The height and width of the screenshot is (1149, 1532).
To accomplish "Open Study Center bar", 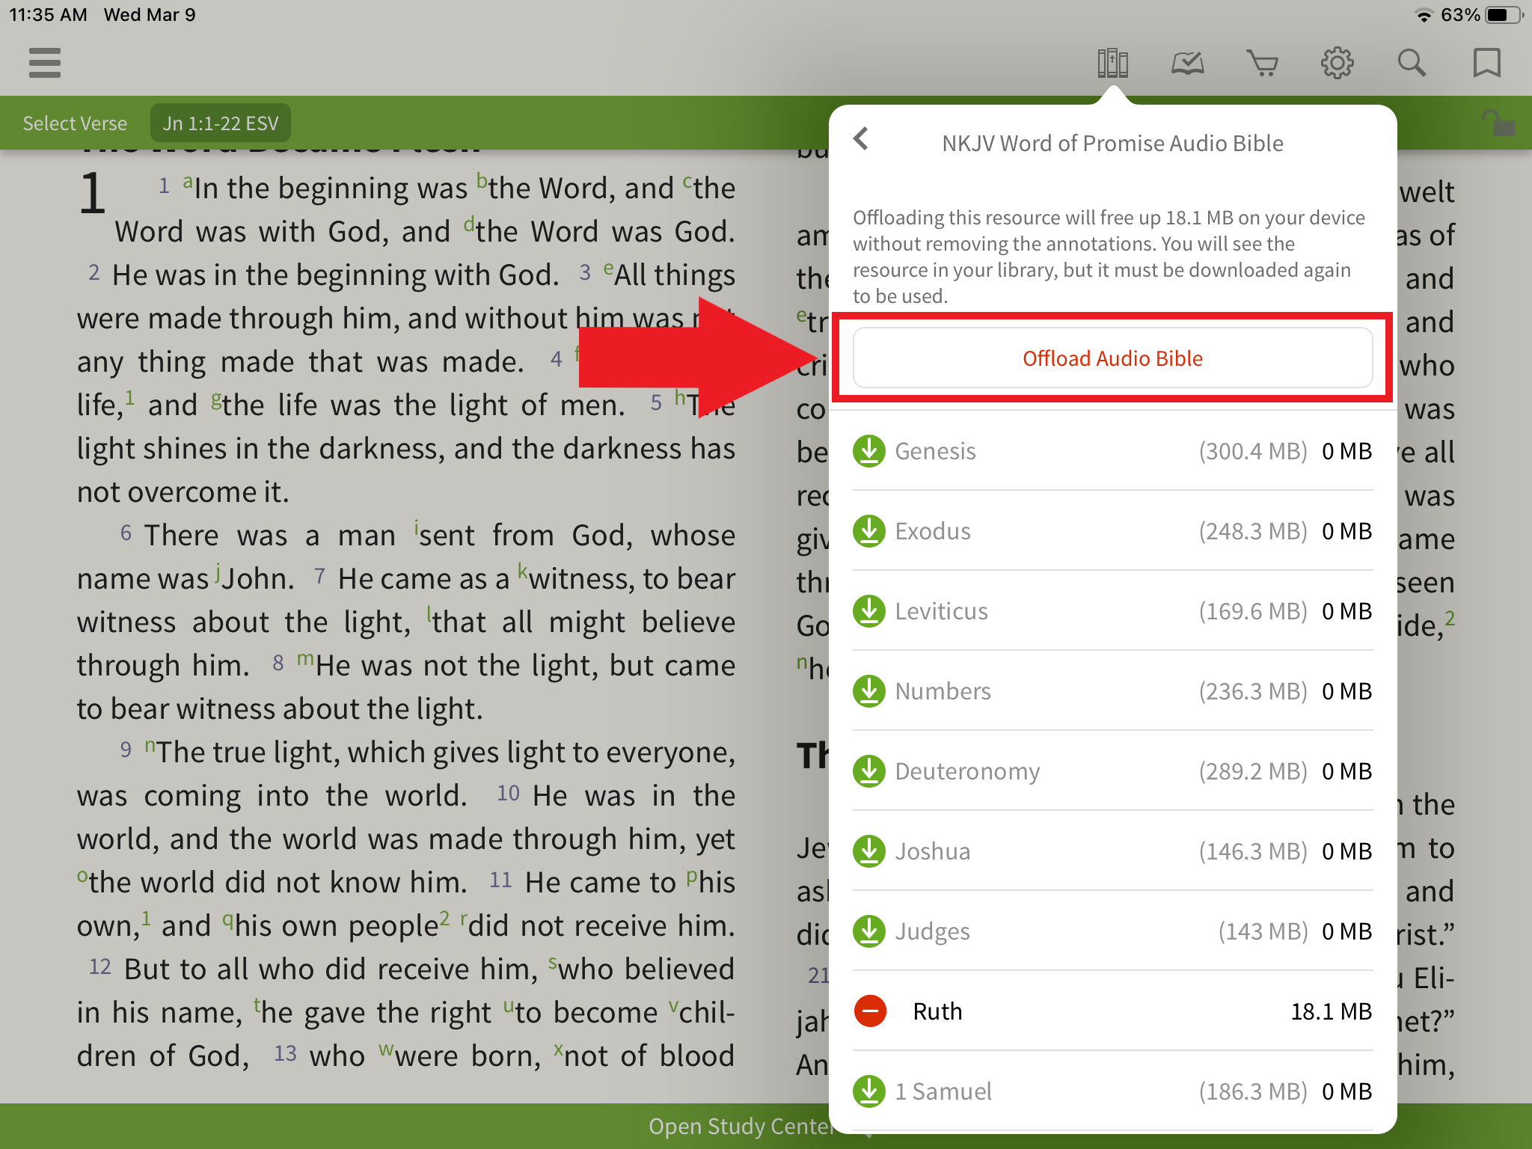I will tap(741, 1126).
